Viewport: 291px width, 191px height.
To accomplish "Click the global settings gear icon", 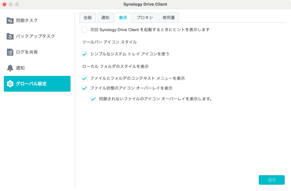I will [x=10, y=84].
